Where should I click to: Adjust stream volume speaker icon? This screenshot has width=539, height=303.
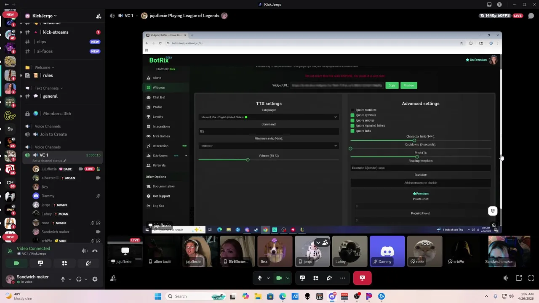[x=506, y=278]
